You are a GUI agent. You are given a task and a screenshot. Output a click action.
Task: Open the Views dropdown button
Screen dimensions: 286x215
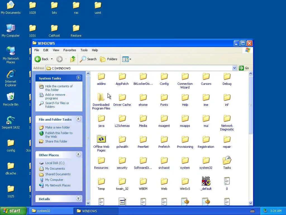(127, 59)
